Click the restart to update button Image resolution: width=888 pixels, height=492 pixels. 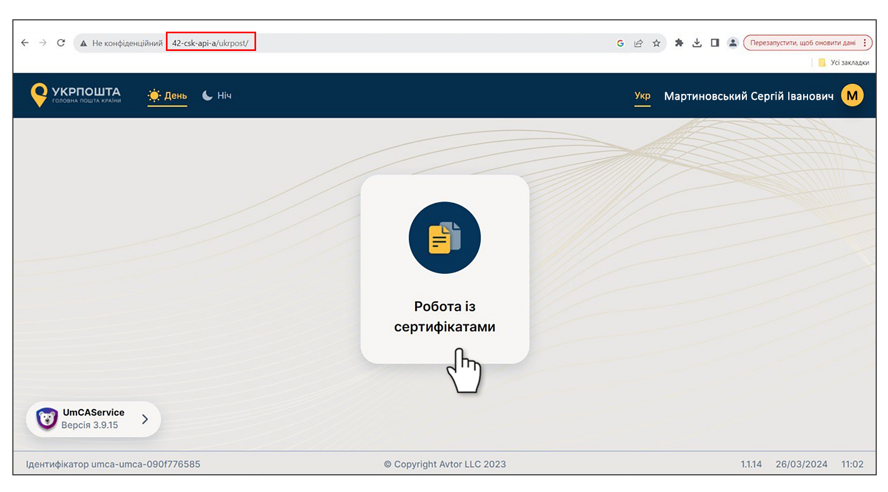click(x=802, y=43)
